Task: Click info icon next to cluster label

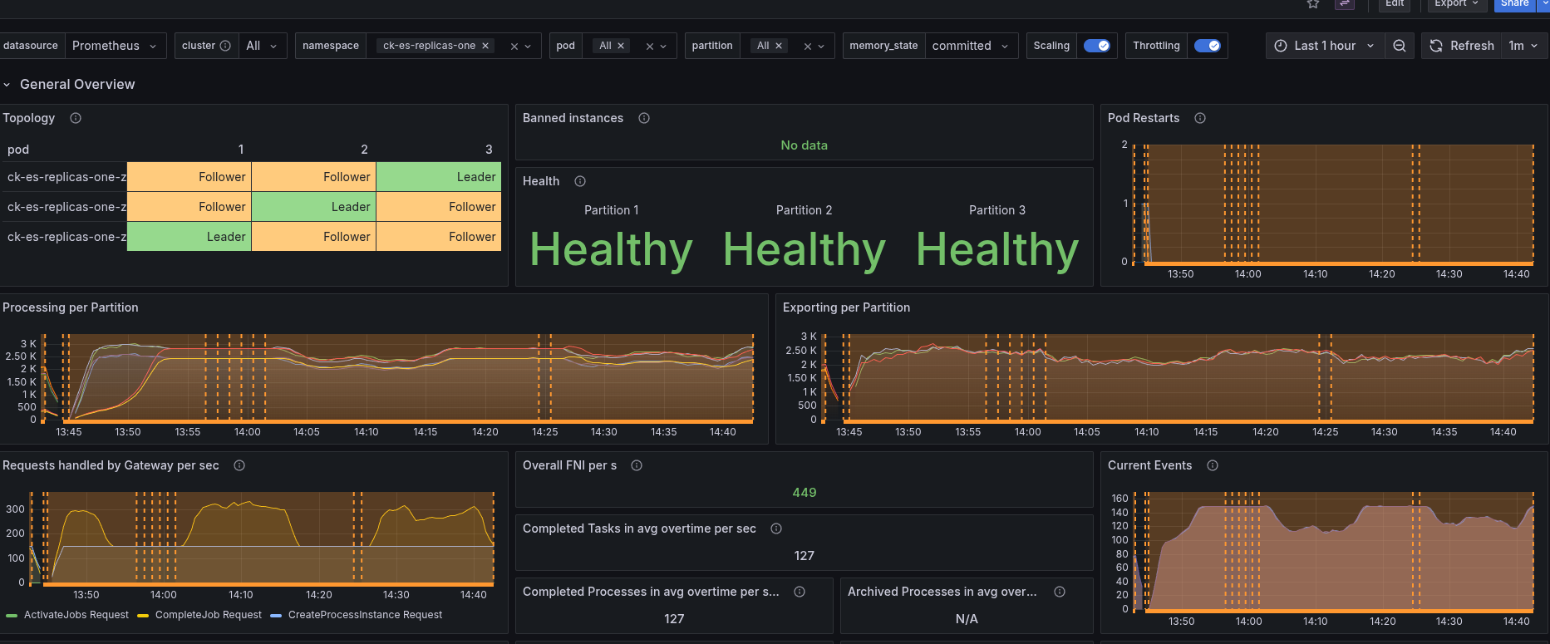Action: (225, 46)
